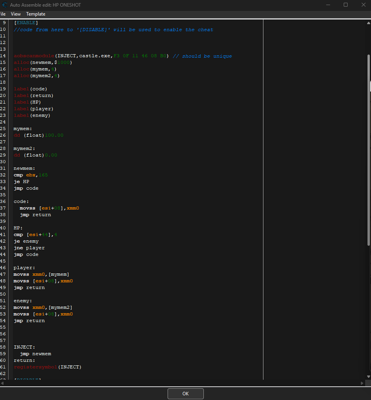Place cursor on the [ENABLE] line
371x400 pixels.
[x=26, y=23]
